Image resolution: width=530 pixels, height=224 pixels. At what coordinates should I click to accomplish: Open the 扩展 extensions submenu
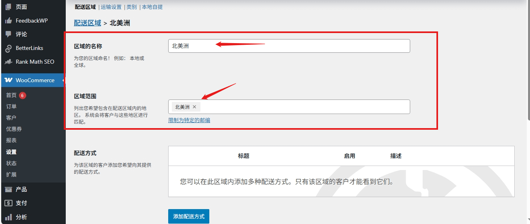pos(11,174)
